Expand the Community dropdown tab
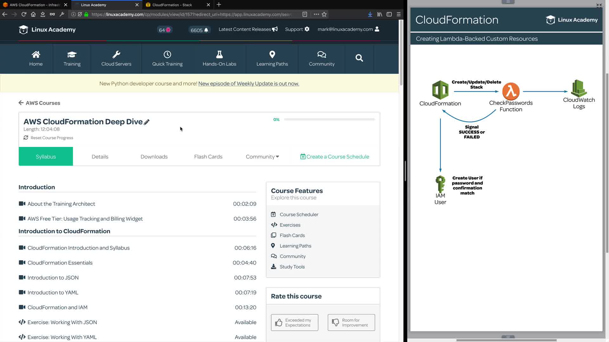The height and width of the screenshot is (342, 609). point(262,157)
